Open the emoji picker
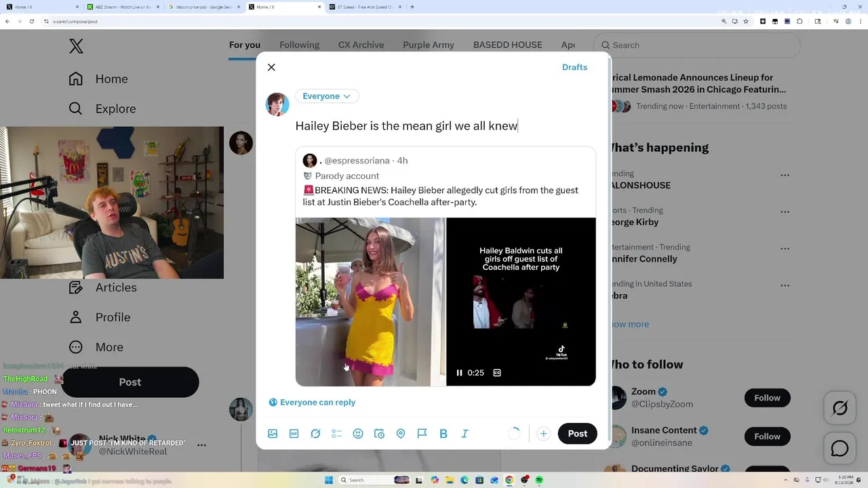This screenshot has height=488, width=868. point(358,434)
